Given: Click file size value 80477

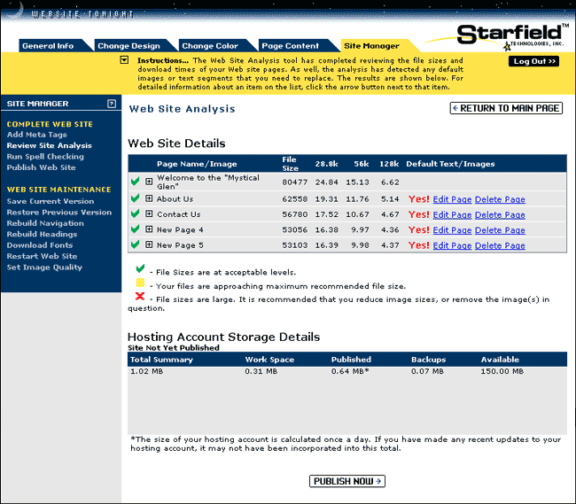Looking at the screenshot, I should [294, 182].
